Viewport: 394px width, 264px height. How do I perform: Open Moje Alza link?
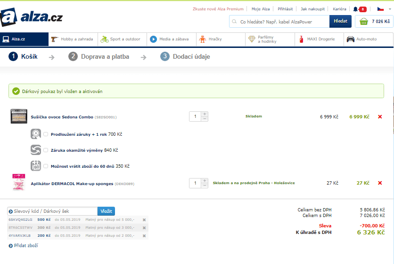(261, 9)
